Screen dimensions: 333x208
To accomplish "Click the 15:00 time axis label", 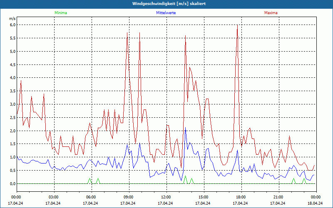I will 204,197.
